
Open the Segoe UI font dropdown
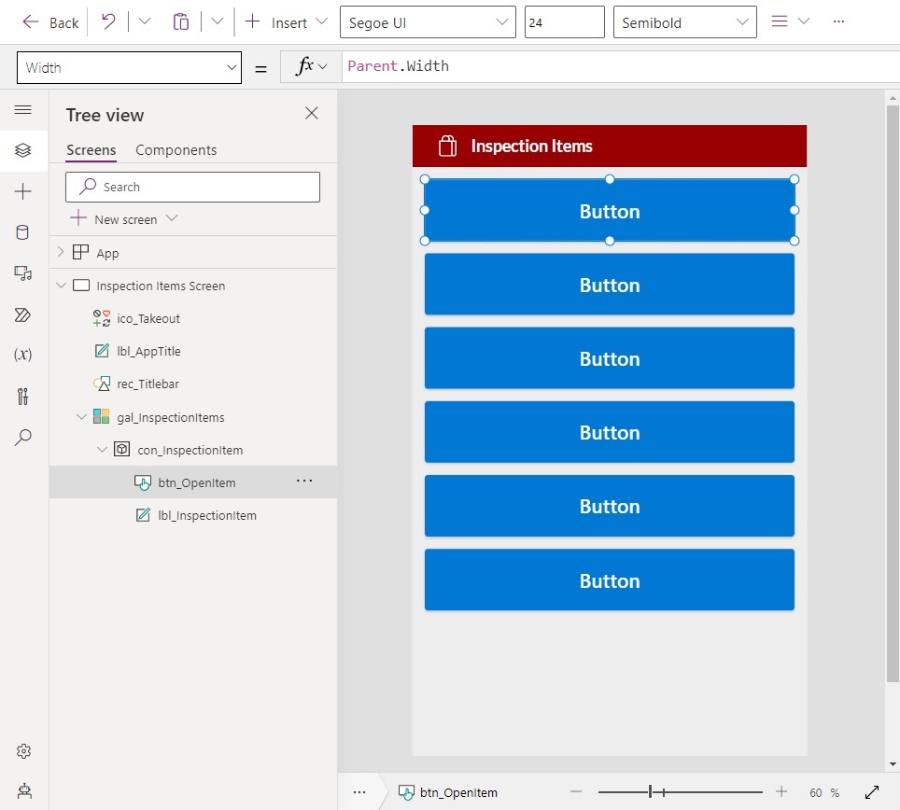pos(428,22)
